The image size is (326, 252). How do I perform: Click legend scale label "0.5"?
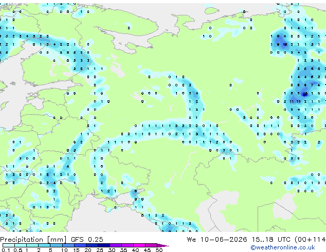pos(18,250)
